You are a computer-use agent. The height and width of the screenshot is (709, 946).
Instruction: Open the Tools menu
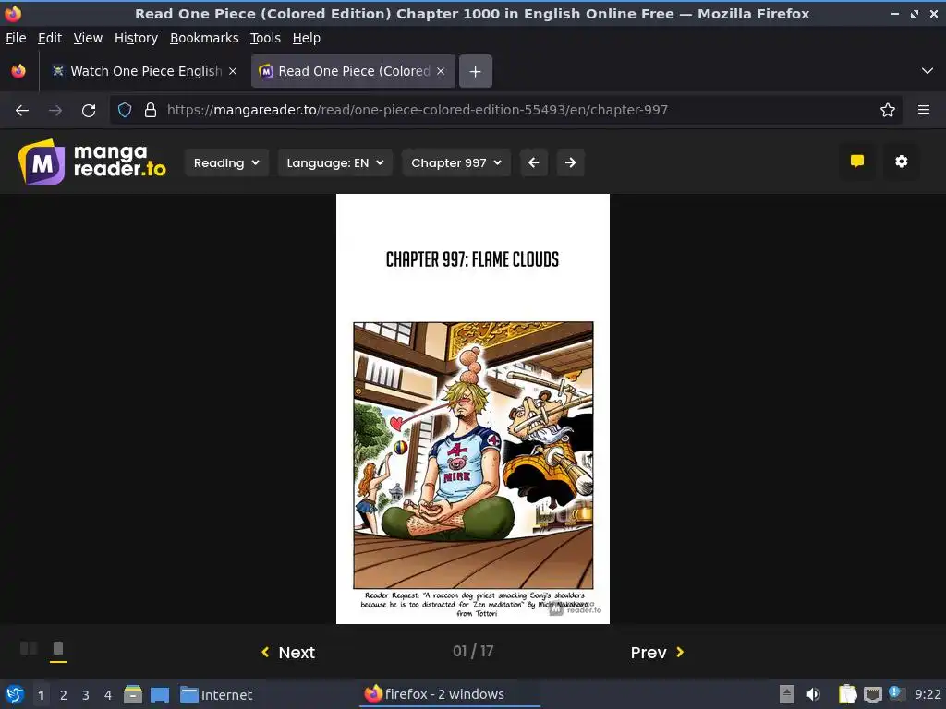point(265,38)
